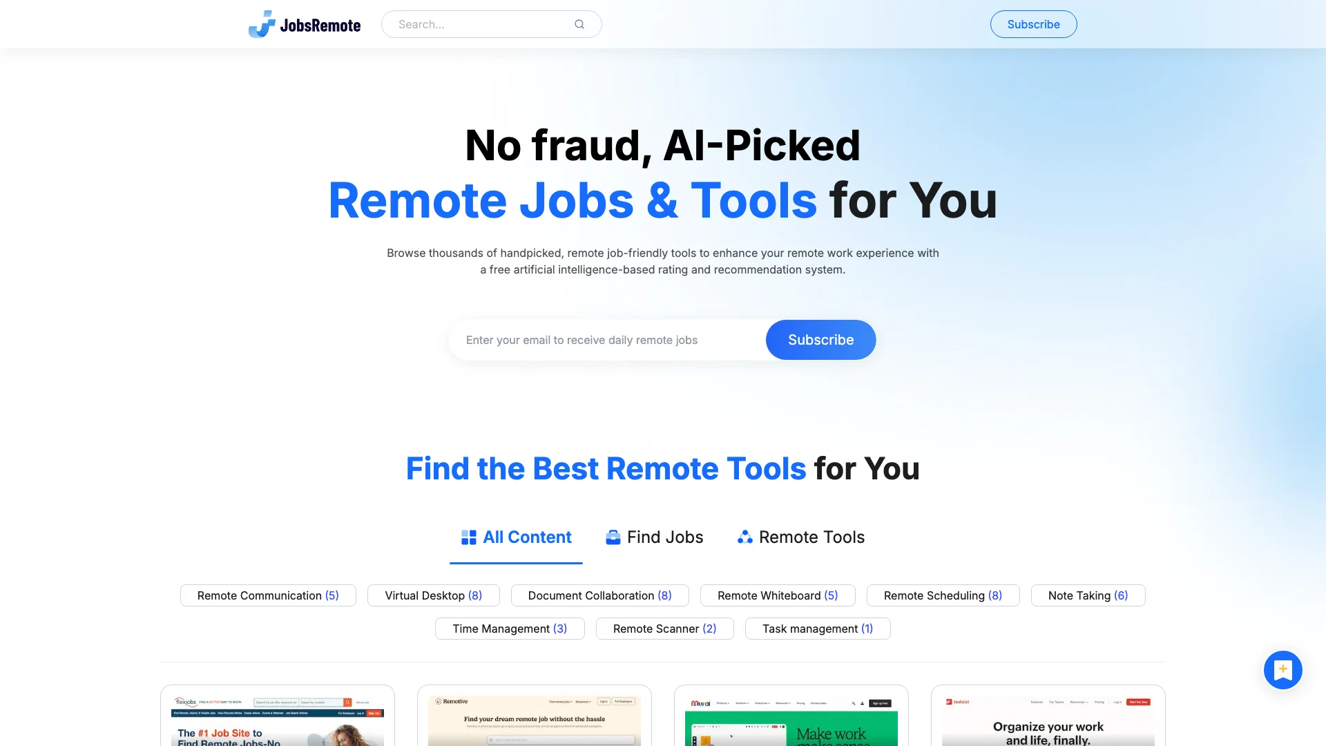Toggle the Task management filter

coord(818,629)
